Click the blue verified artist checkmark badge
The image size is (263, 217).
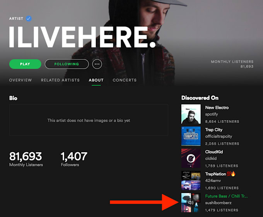pos(29,19)
